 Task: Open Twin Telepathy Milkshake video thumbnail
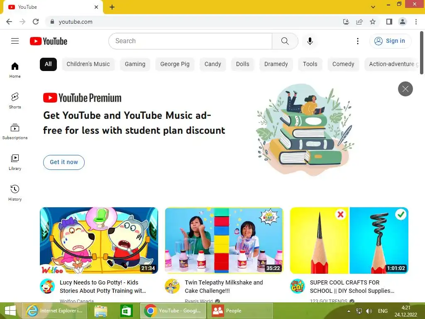click(224, 240)
